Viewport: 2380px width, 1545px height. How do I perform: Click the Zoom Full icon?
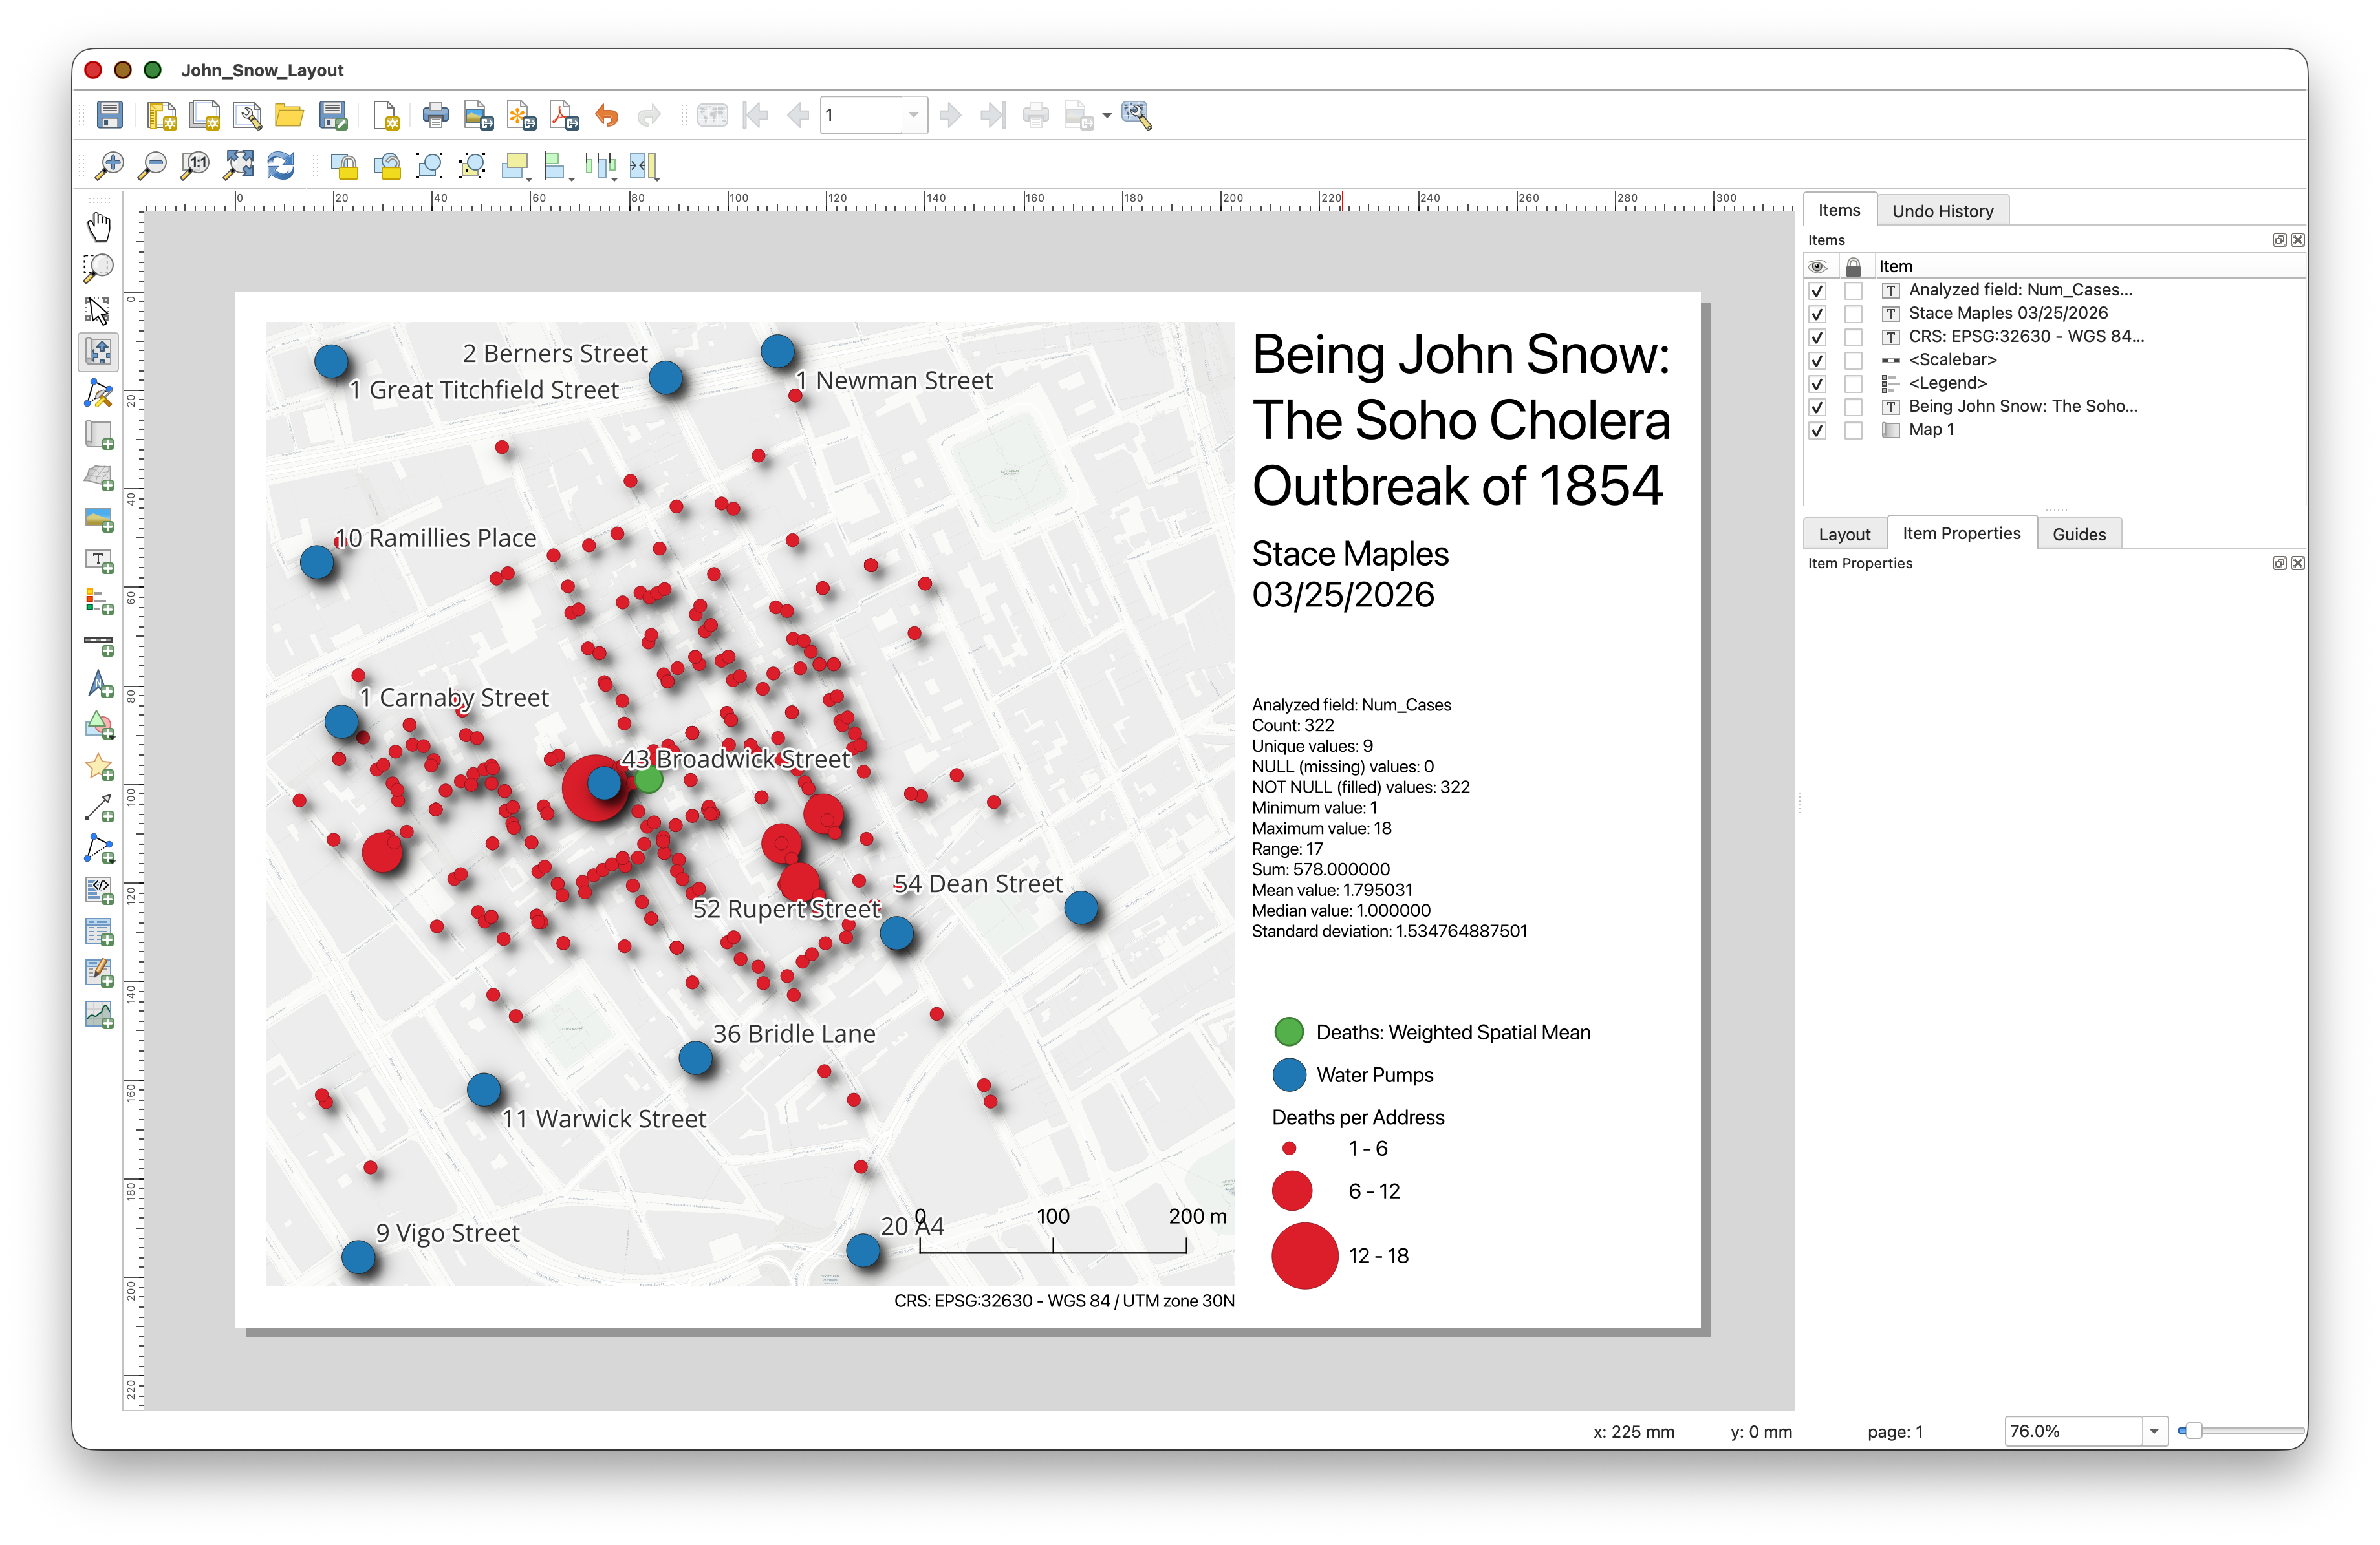[x=239, y=166]
